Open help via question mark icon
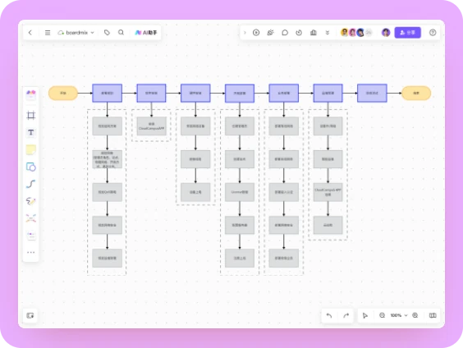 point(433,33)
